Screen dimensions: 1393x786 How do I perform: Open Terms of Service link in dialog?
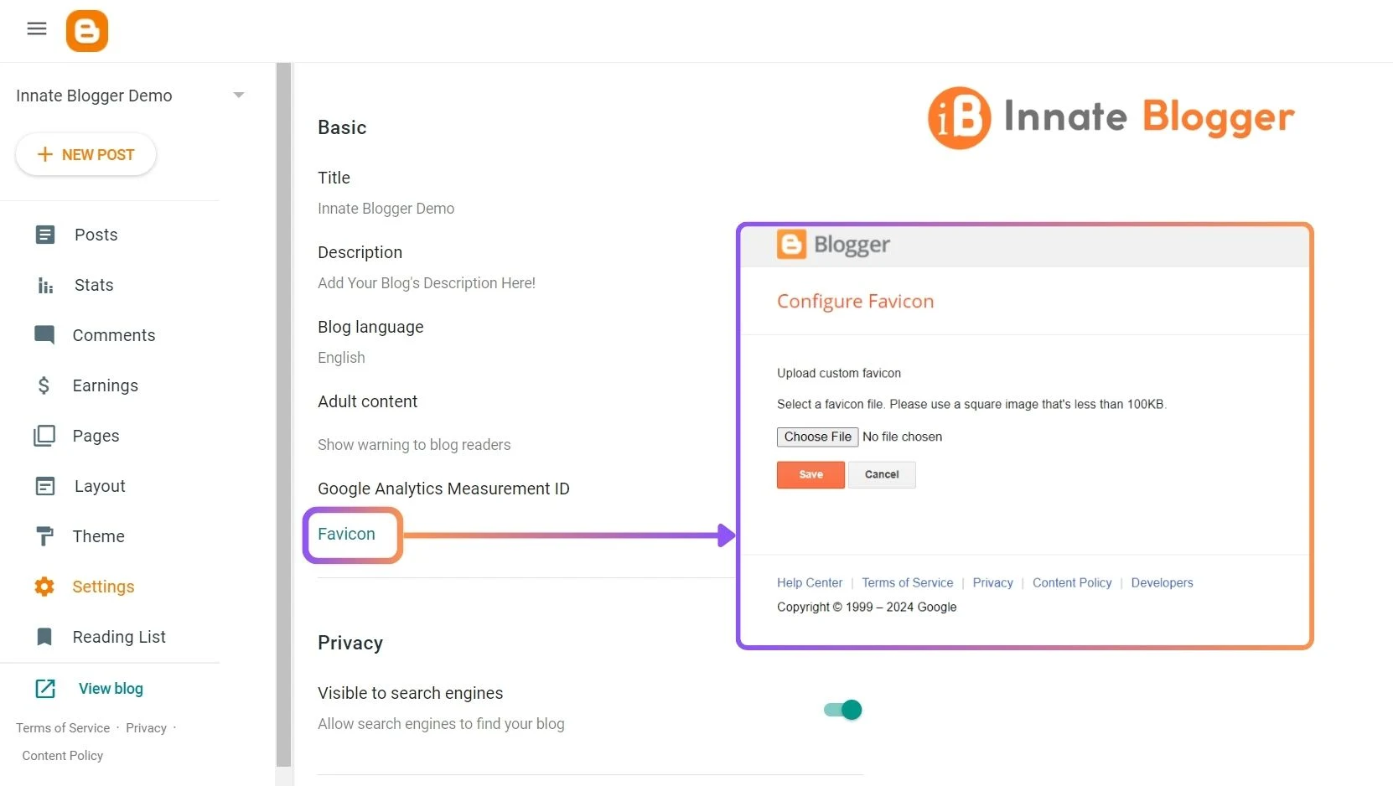907,582
